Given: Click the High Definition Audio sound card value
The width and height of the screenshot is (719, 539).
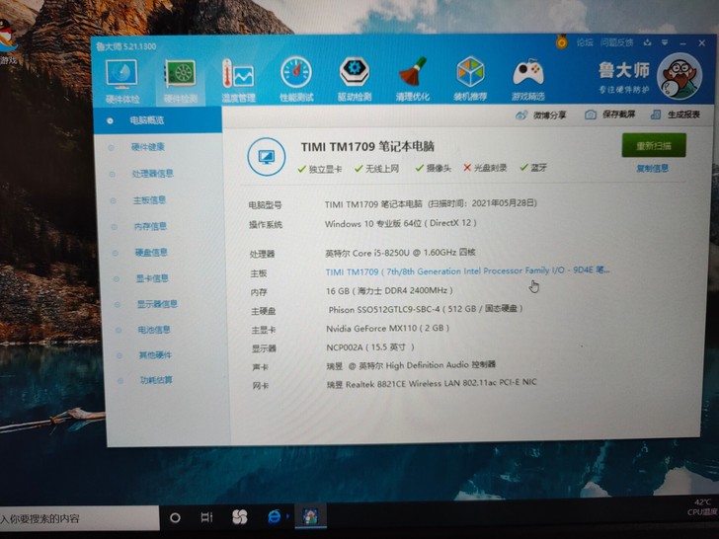Looking at the screenshot, I should (x=411, y=365).
